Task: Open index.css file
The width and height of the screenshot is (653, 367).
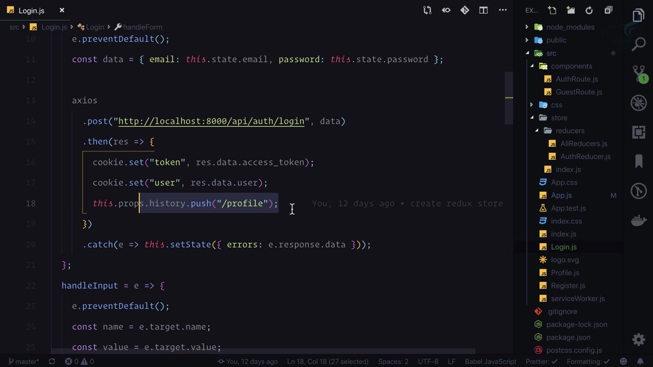Action: 566,221
